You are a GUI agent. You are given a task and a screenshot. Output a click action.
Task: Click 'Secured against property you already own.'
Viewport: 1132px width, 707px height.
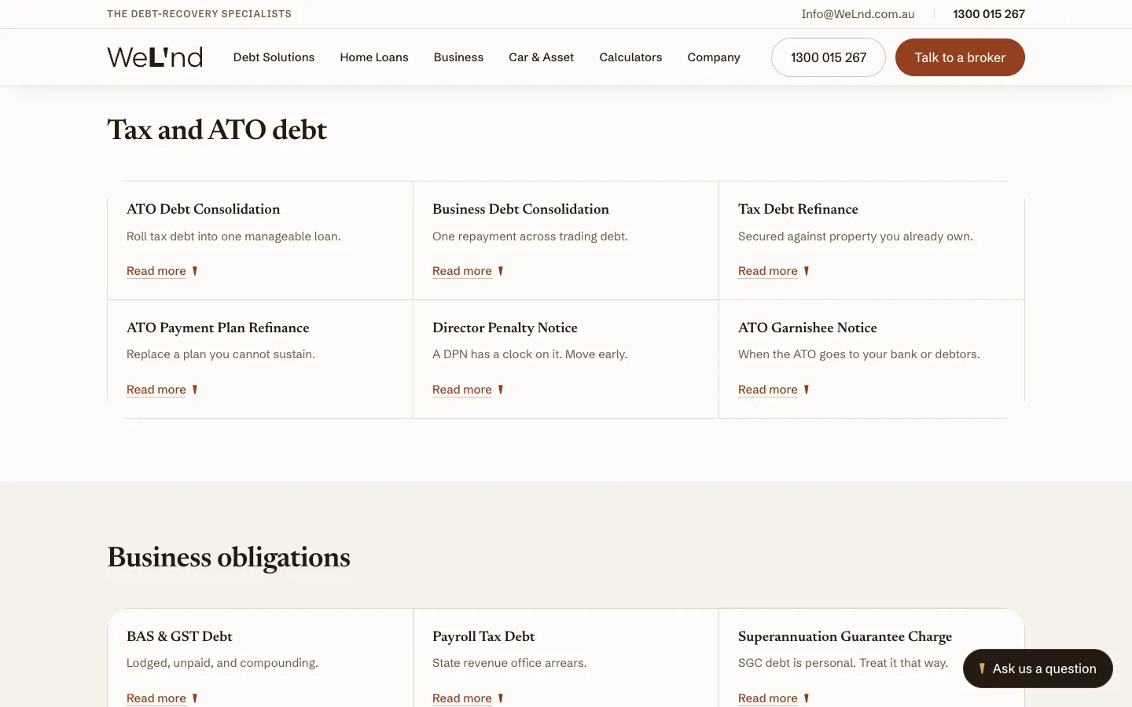[x=855, y=236]
